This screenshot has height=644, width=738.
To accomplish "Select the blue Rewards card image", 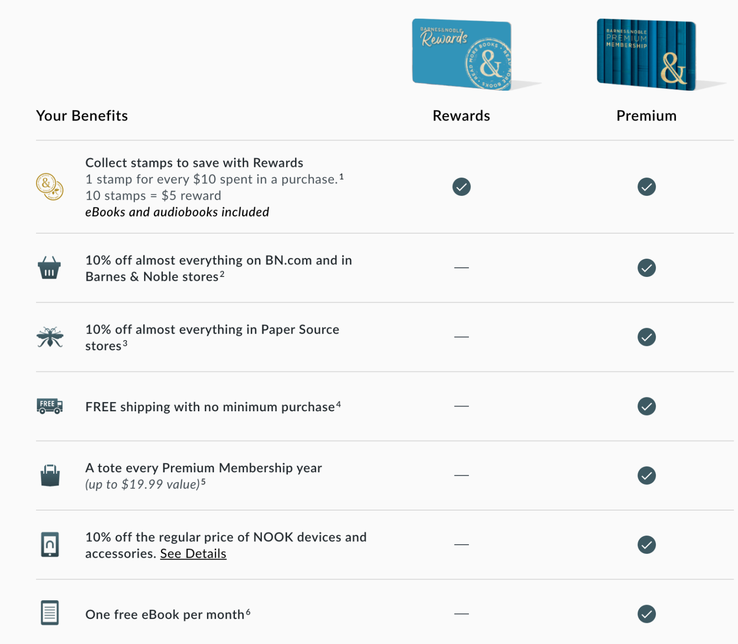I will coord(462,54).
